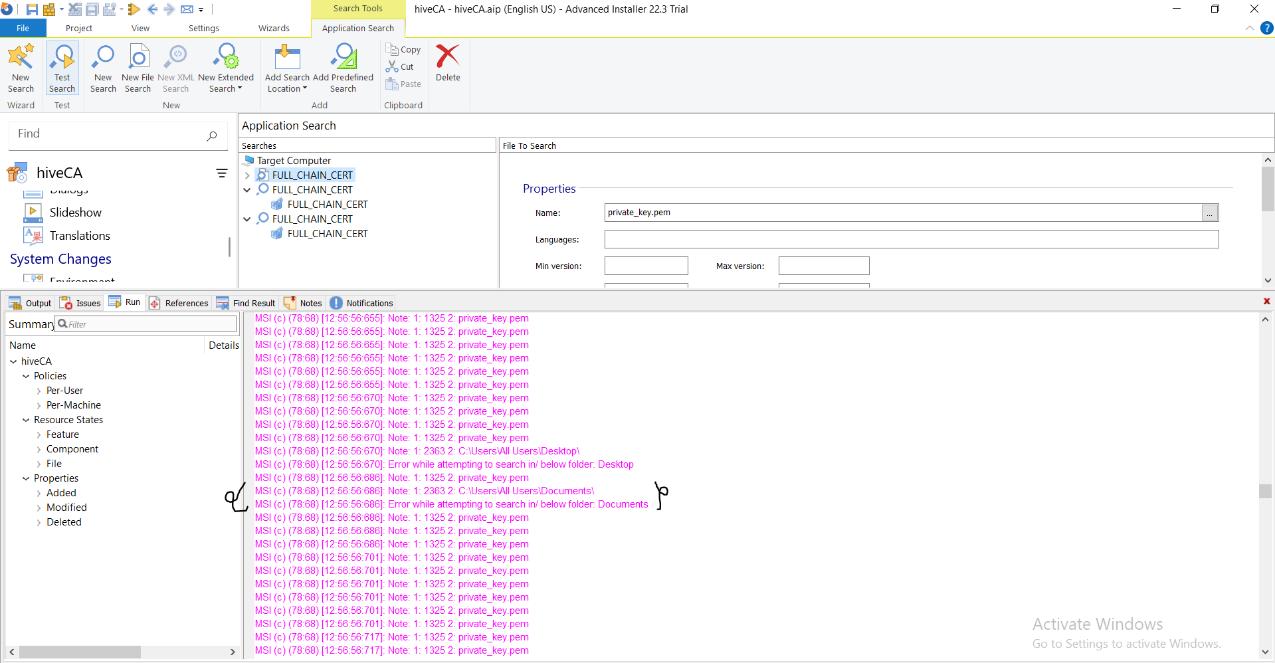Collapse the Policies tree node
Viewport: 1275px width, 663px height.
[x=26, y=376]
